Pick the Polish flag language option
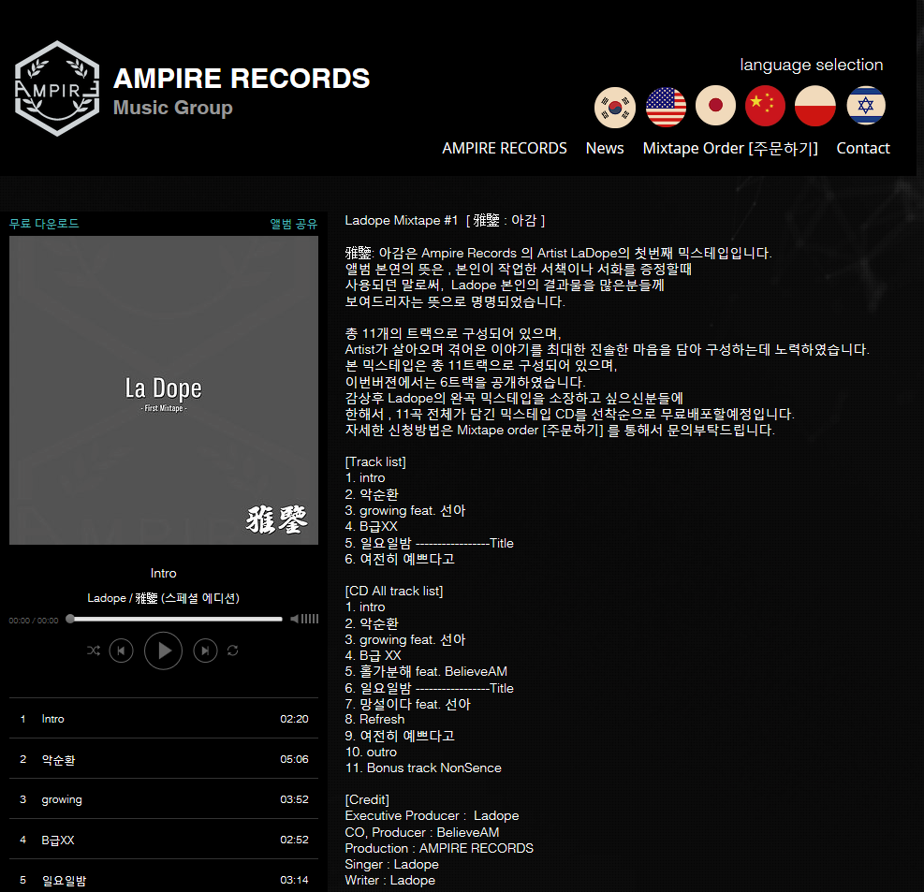The image size is (924, 892). (x=814, y=106)
